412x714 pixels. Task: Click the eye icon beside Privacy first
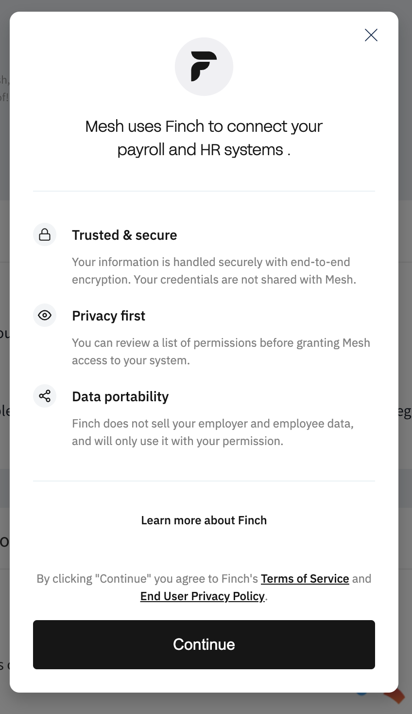(x=45, y=316)
